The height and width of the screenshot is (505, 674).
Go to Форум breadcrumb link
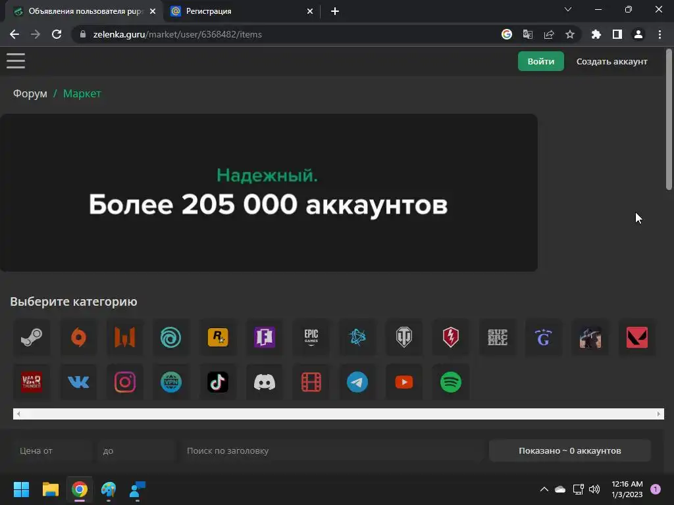click(30, 93)
